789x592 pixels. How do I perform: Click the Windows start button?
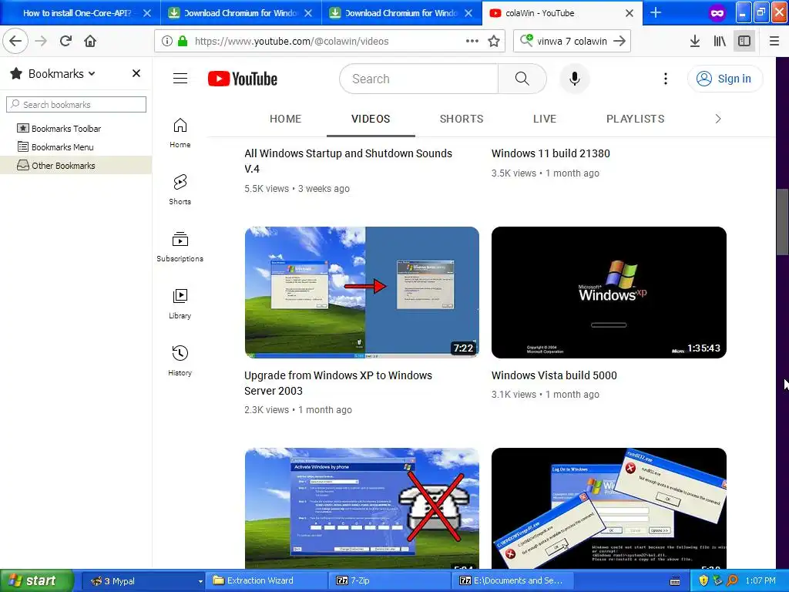37,580
